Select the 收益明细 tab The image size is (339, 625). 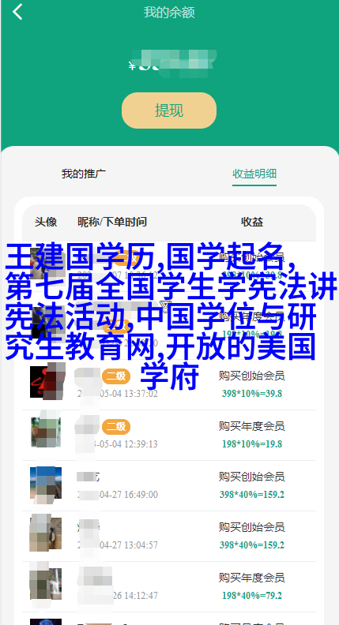[254, 174]
